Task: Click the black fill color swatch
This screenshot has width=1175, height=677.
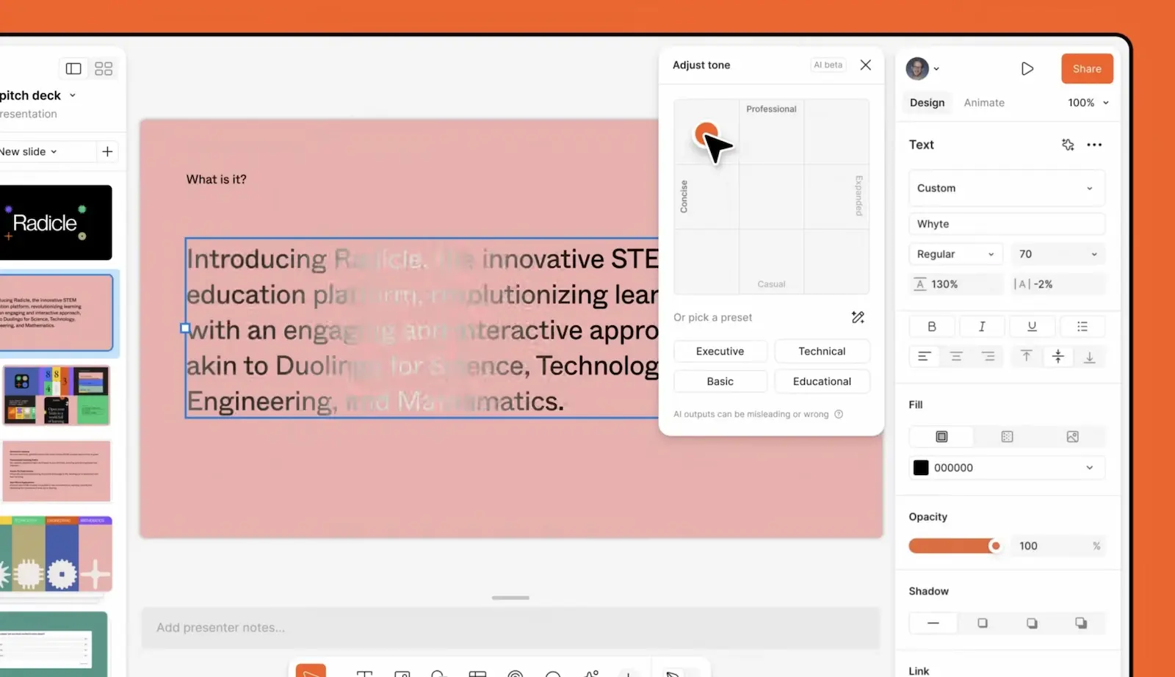Action: (921, 468)
